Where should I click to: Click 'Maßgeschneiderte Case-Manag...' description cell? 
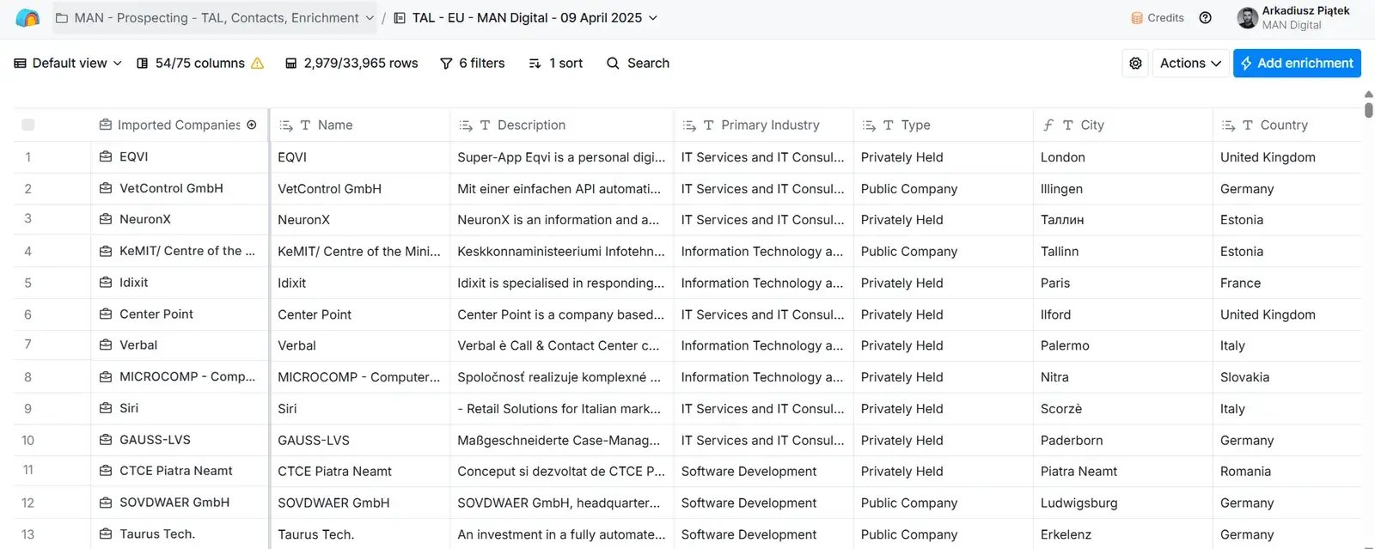tap(561, 440)
